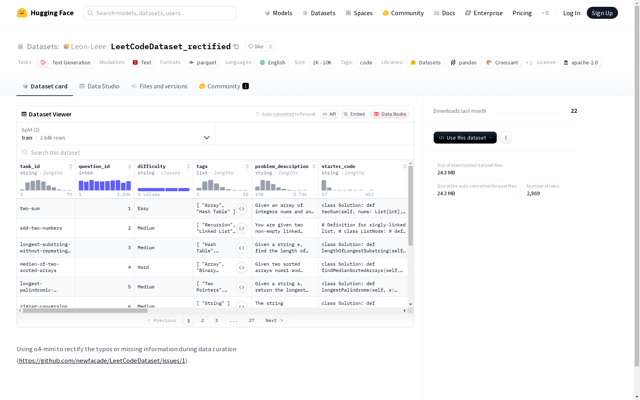The width and height of the screenshot is (640, 400).
Task: Click the Embed button
Action: coord(354,114)
